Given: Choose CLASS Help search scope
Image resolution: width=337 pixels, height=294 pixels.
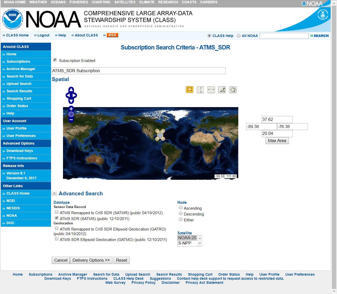Looking at the screenshot, I should (x=209, y=36).
